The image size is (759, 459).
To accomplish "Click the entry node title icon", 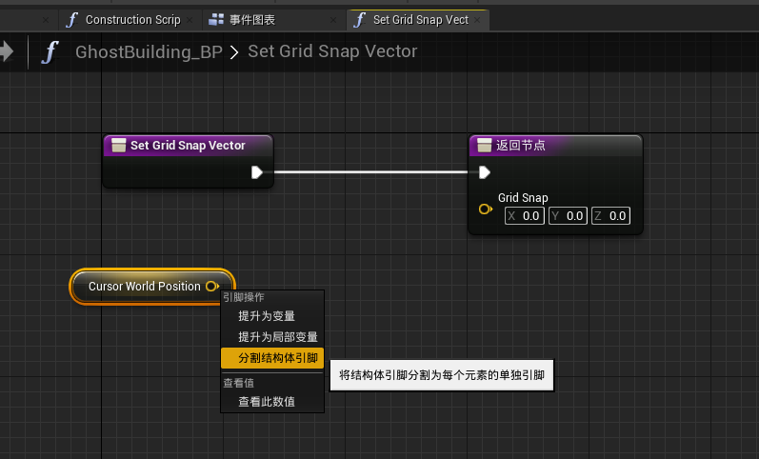I will [119, 146].
